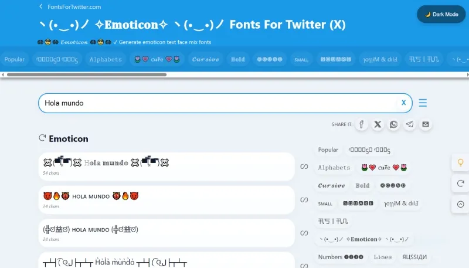The image size is (469, 268).
Task: Open Flip & Mirror in side category list
Action: [x=401, y=203]
